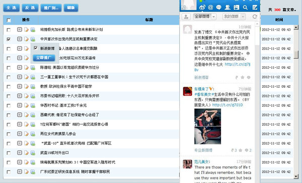The height and width of the screenshot is (183, 302).
Task: Open the http://t.cn/zj7U1D link
Action: [228, 105]
